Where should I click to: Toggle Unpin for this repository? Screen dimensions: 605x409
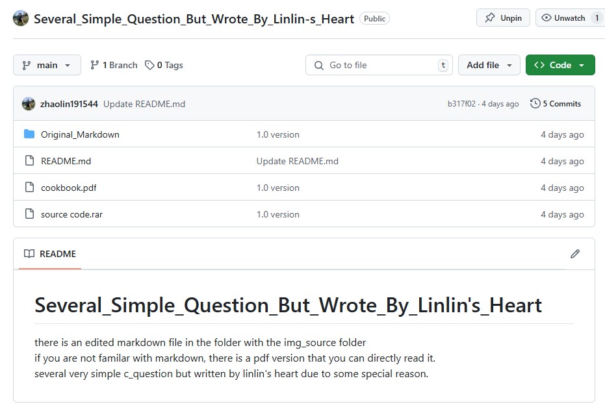503,18
